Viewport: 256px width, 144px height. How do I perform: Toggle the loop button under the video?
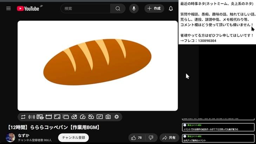click(x=23, y=117)
